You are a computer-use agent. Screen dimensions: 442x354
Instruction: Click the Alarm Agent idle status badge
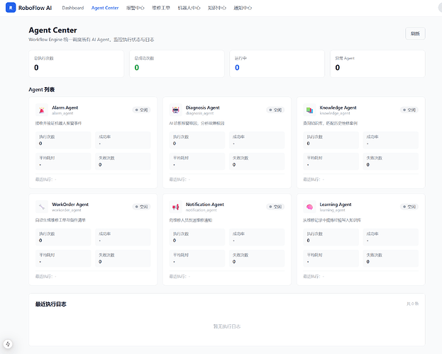tap(141, 110)
